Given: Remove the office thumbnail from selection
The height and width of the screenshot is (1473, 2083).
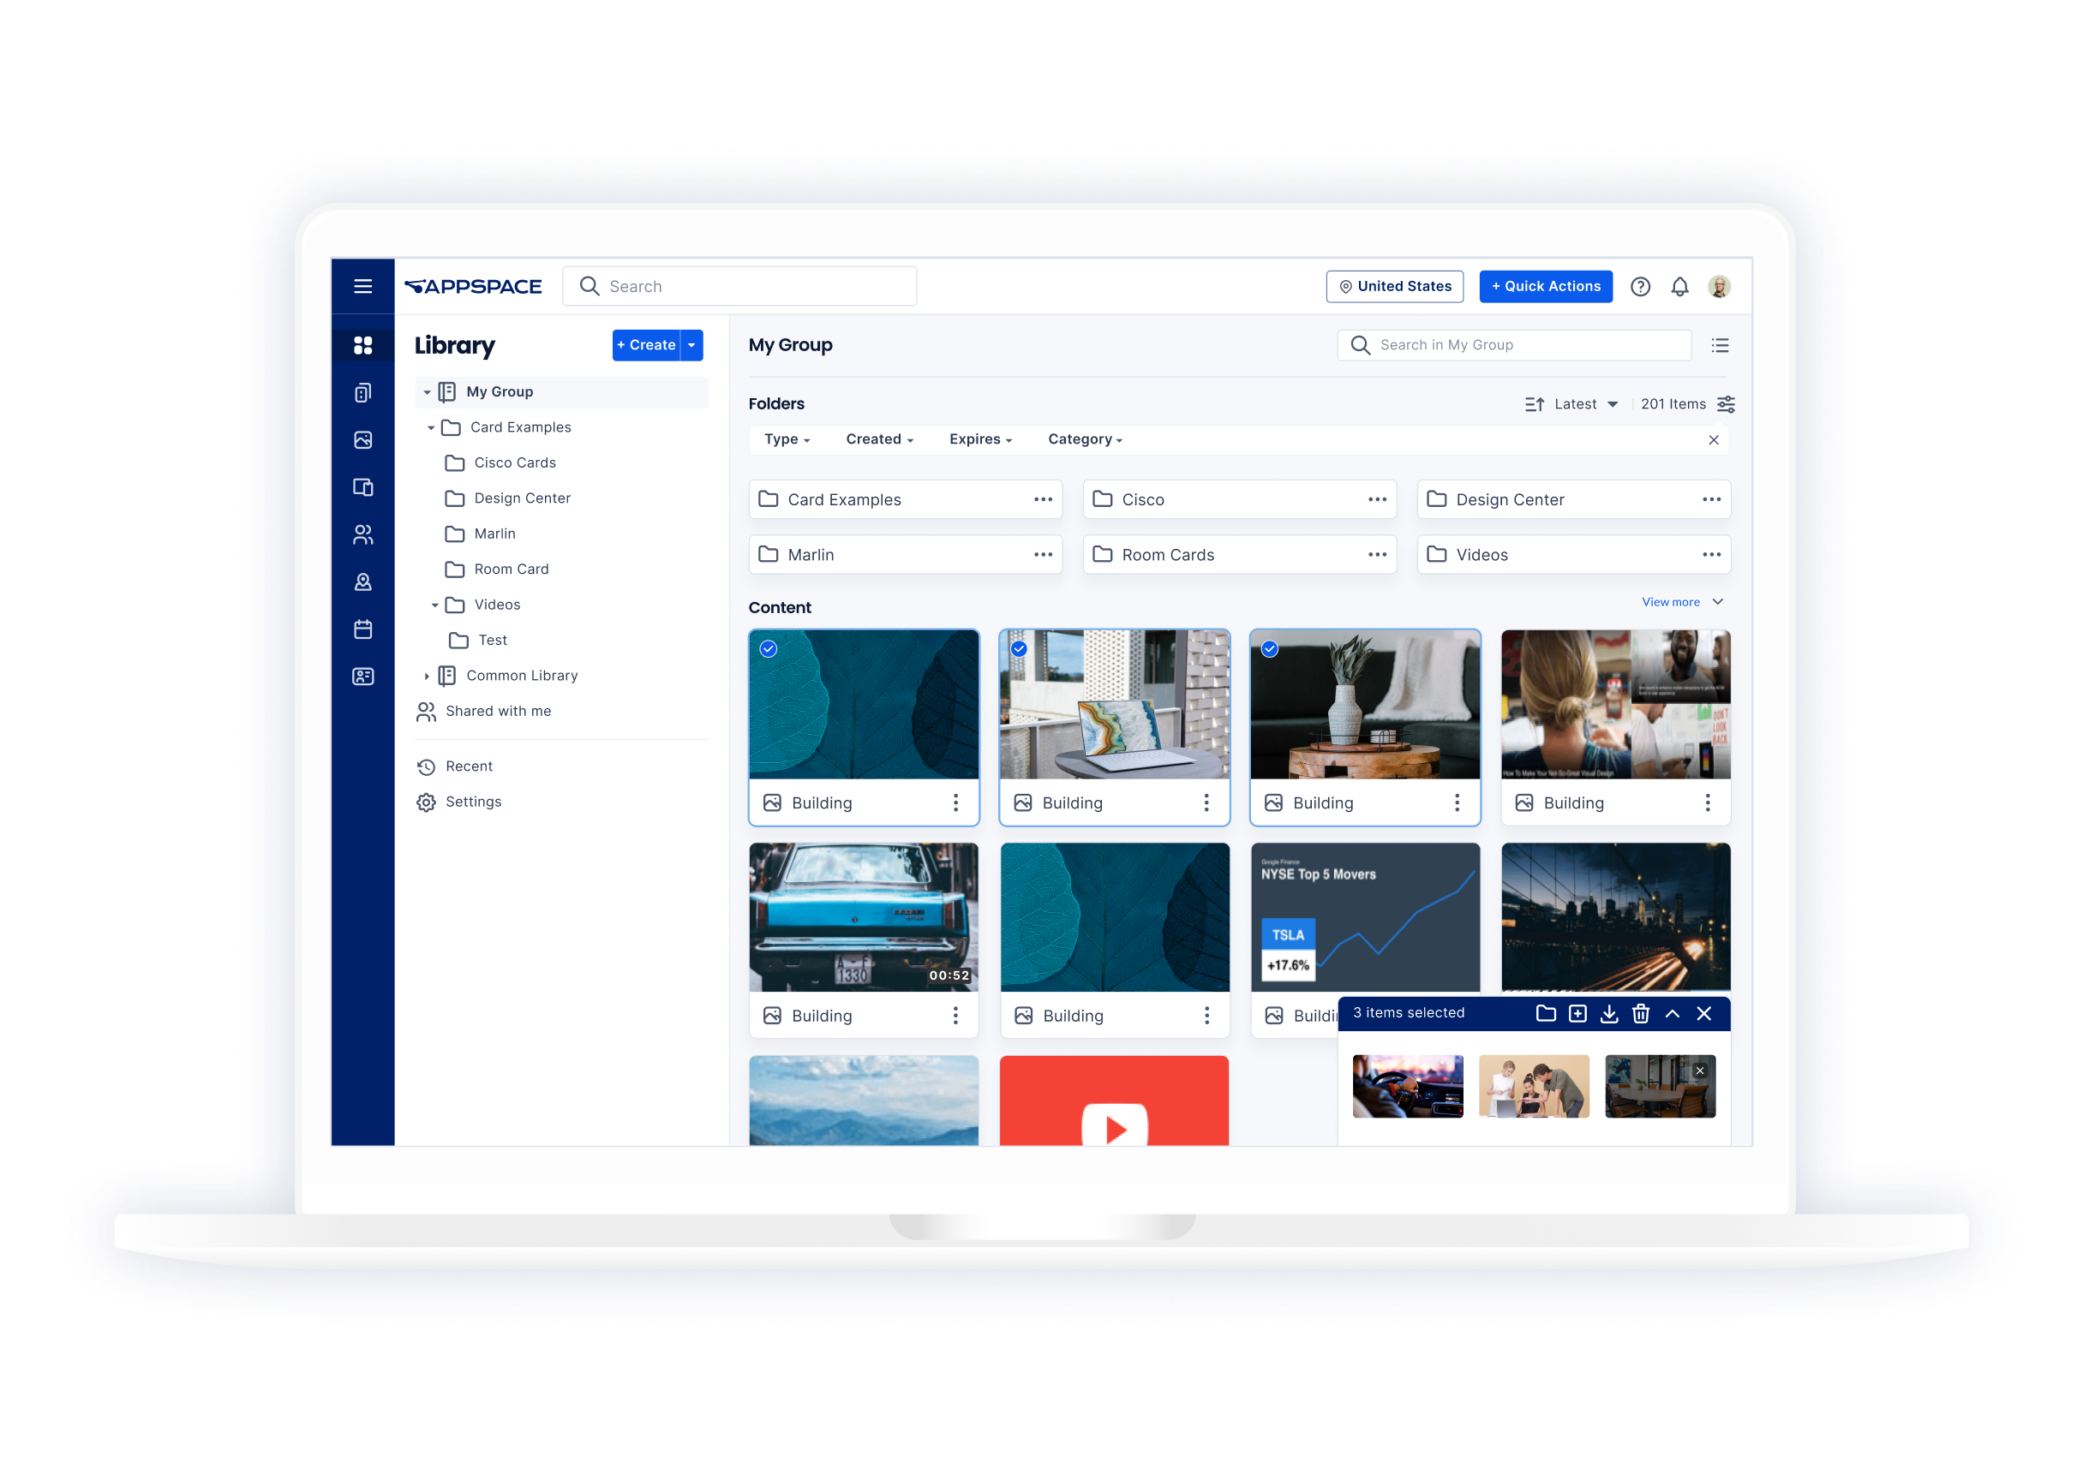Looking at the screenshot, I should (x=1699, y=1070).
